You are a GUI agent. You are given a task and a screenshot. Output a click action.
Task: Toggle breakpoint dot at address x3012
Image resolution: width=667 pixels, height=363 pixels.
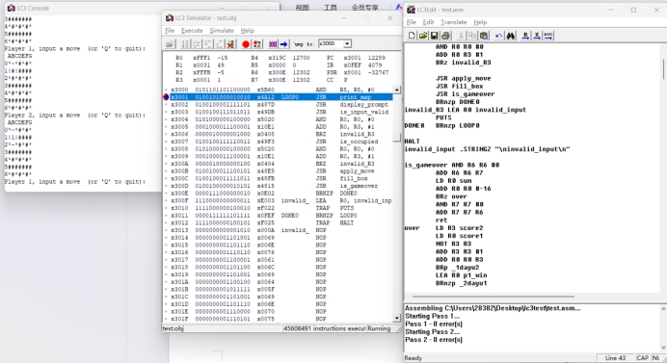point(166,222)
